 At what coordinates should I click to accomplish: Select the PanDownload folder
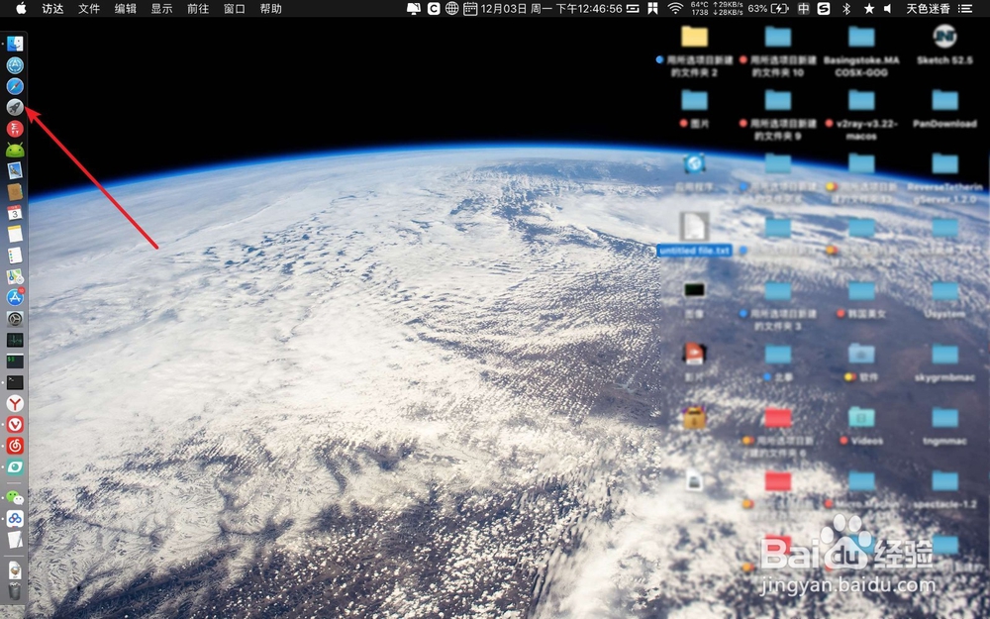(944, 109)
